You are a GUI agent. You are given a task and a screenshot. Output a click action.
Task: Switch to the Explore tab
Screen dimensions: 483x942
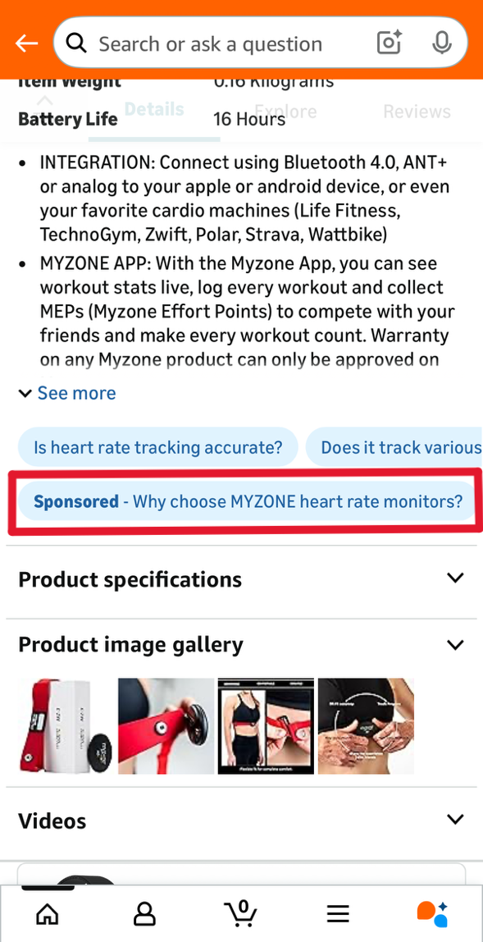coord(285,112)
